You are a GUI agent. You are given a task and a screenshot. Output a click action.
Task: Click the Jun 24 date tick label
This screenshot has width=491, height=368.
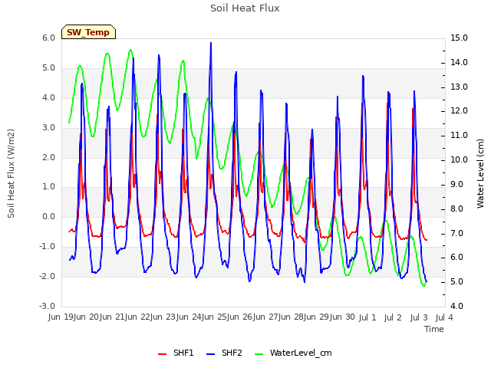189,317
